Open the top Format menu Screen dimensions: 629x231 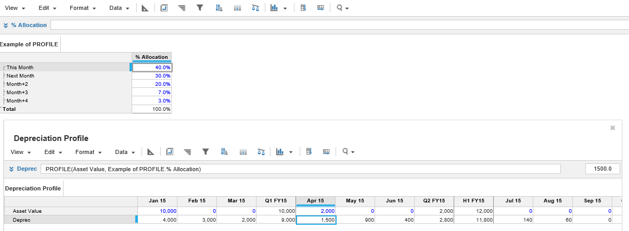tap(83, 8)
